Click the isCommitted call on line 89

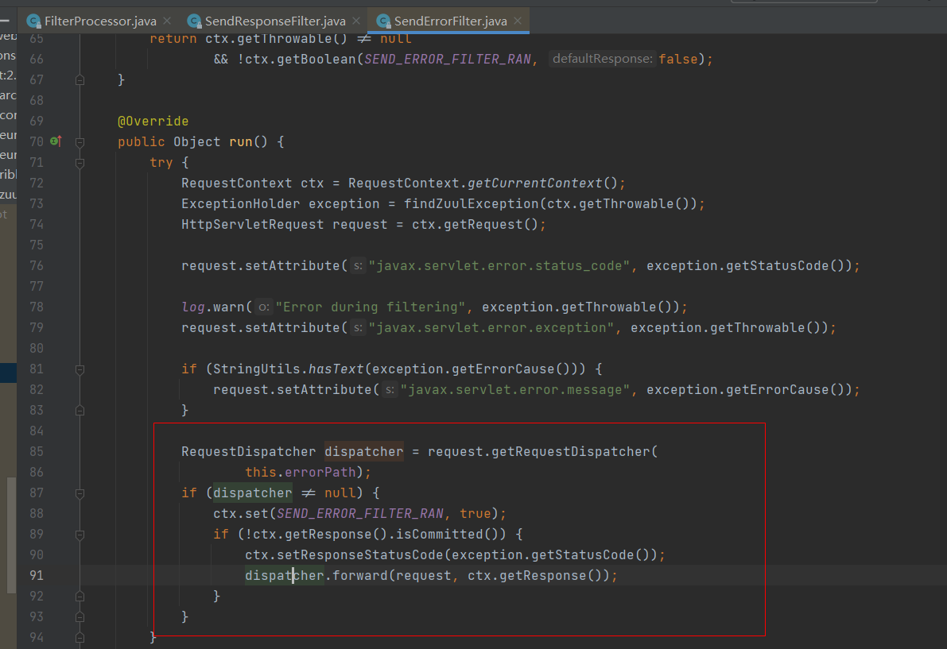click(x=439, y=535)
